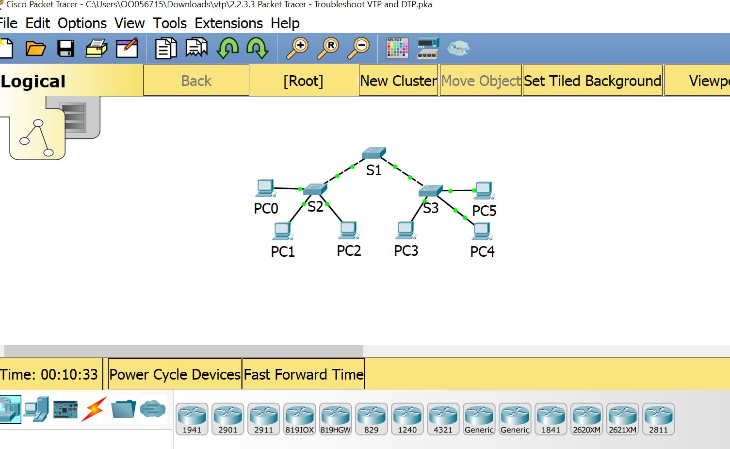The image size is (730, 449).
Task: Pick the 819HGW router device
Action: 336,419
